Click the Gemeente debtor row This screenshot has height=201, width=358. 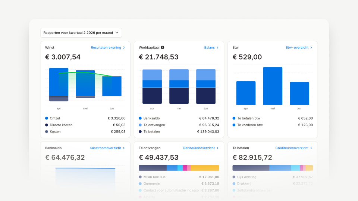(x=179, y=184)
